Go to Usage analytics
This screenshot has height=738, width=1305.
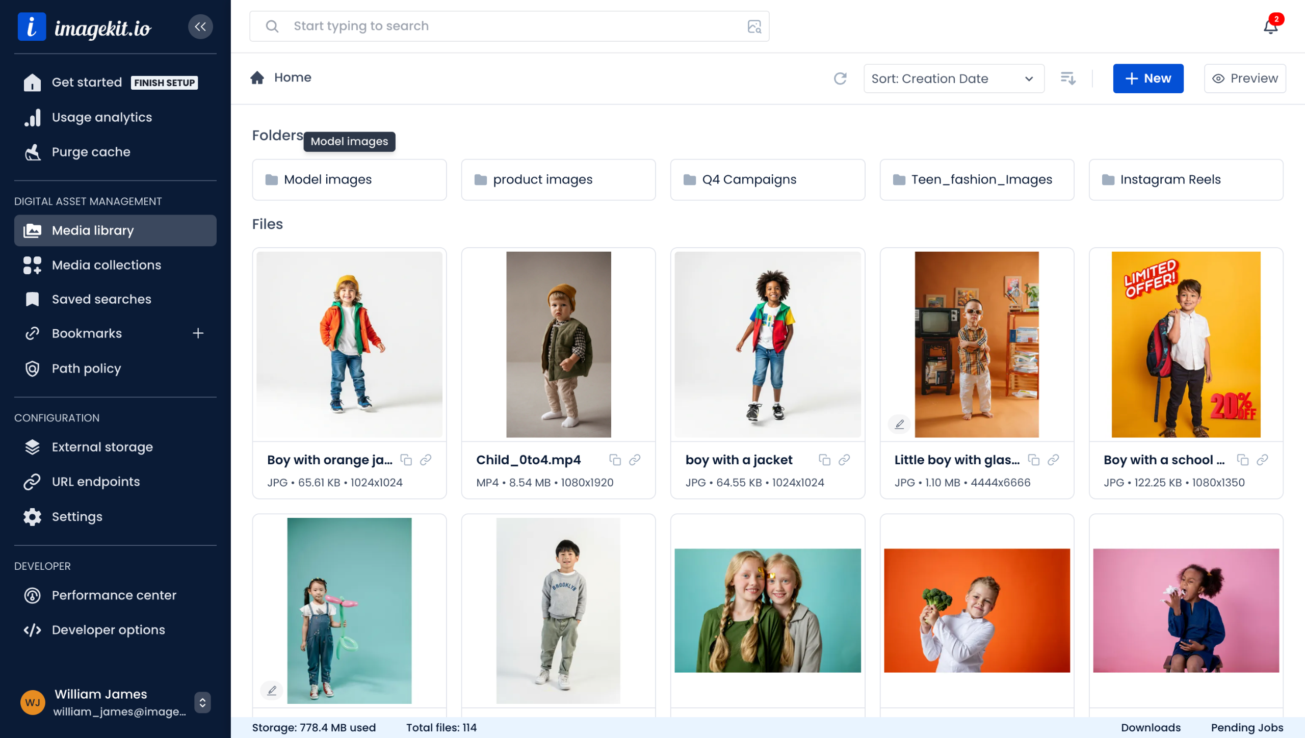(101, 117)
